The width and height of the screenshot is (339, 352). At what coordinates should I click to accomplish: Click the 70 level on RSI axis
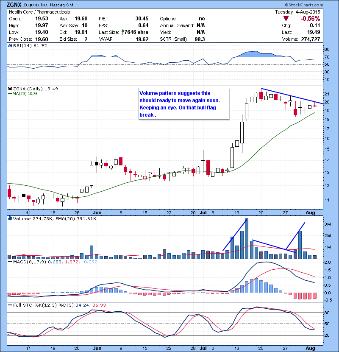[327, 57]
